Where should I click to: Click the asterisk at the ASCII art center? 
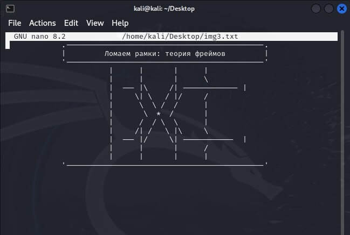click(159, 114)
